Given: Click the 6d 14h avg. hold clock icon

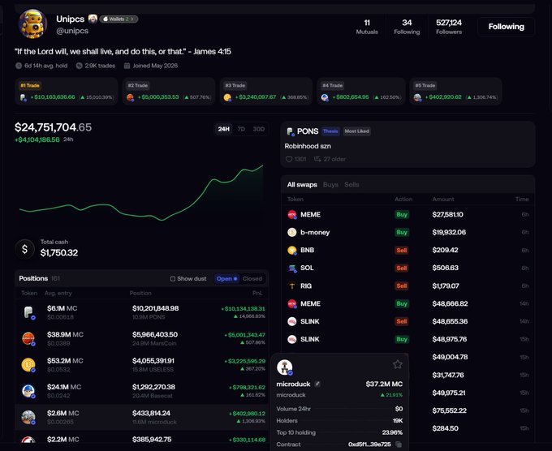Looking at the screenshot, I should 19,66.
